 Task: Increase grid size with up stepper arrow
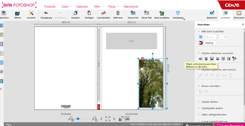point(217,36)
